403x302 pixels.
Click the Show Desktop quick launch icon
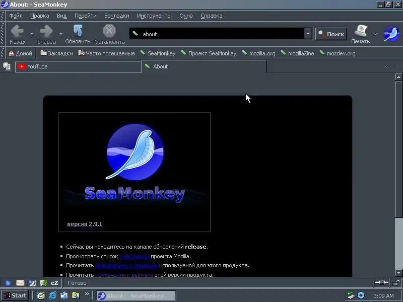[x=41, y=295]
